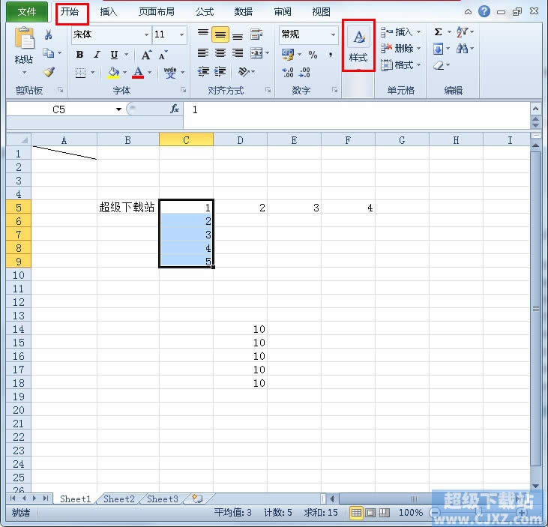
Task: Click the Copy icon
Action: tap(48, 53)
